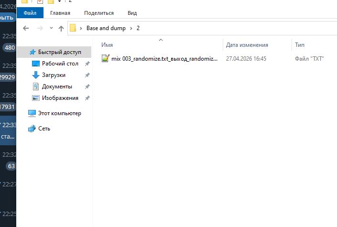Click the Загрузки blue arrow icon
The height and width of the screenshot is (227, 337).
point(36,75)
